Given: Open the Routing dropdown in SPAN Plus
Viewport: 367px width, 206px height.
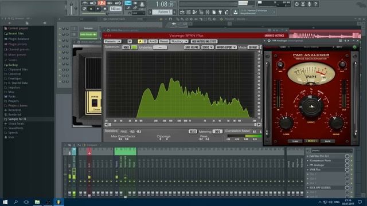Looking at the screenshot, I should (179, 41).
